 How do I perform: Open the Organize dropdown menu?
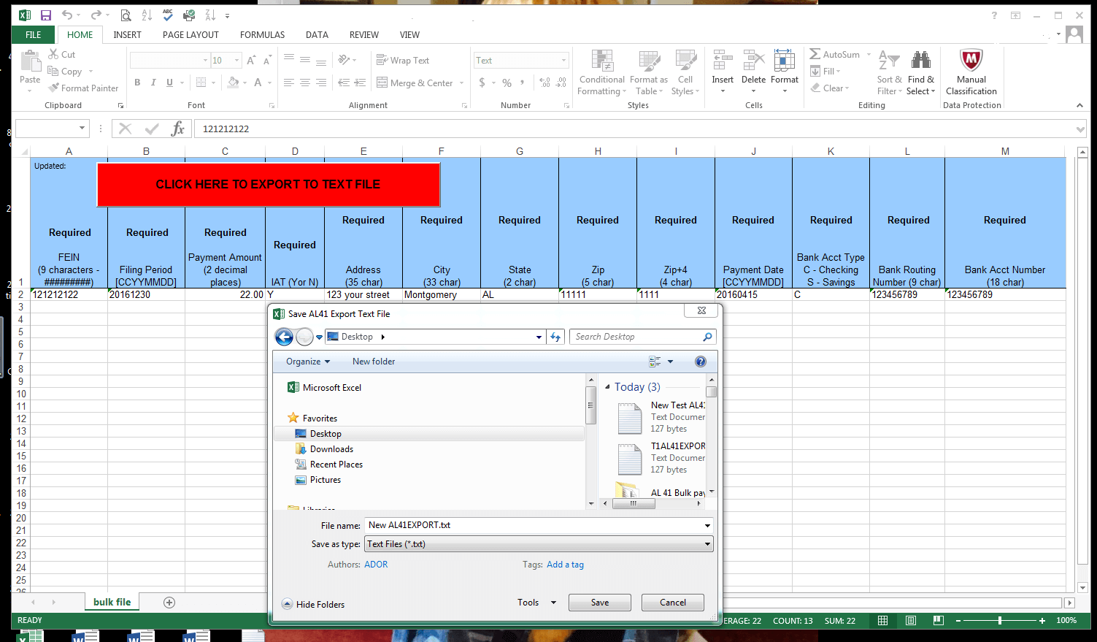pyautogui.click(x=308, y=362)
